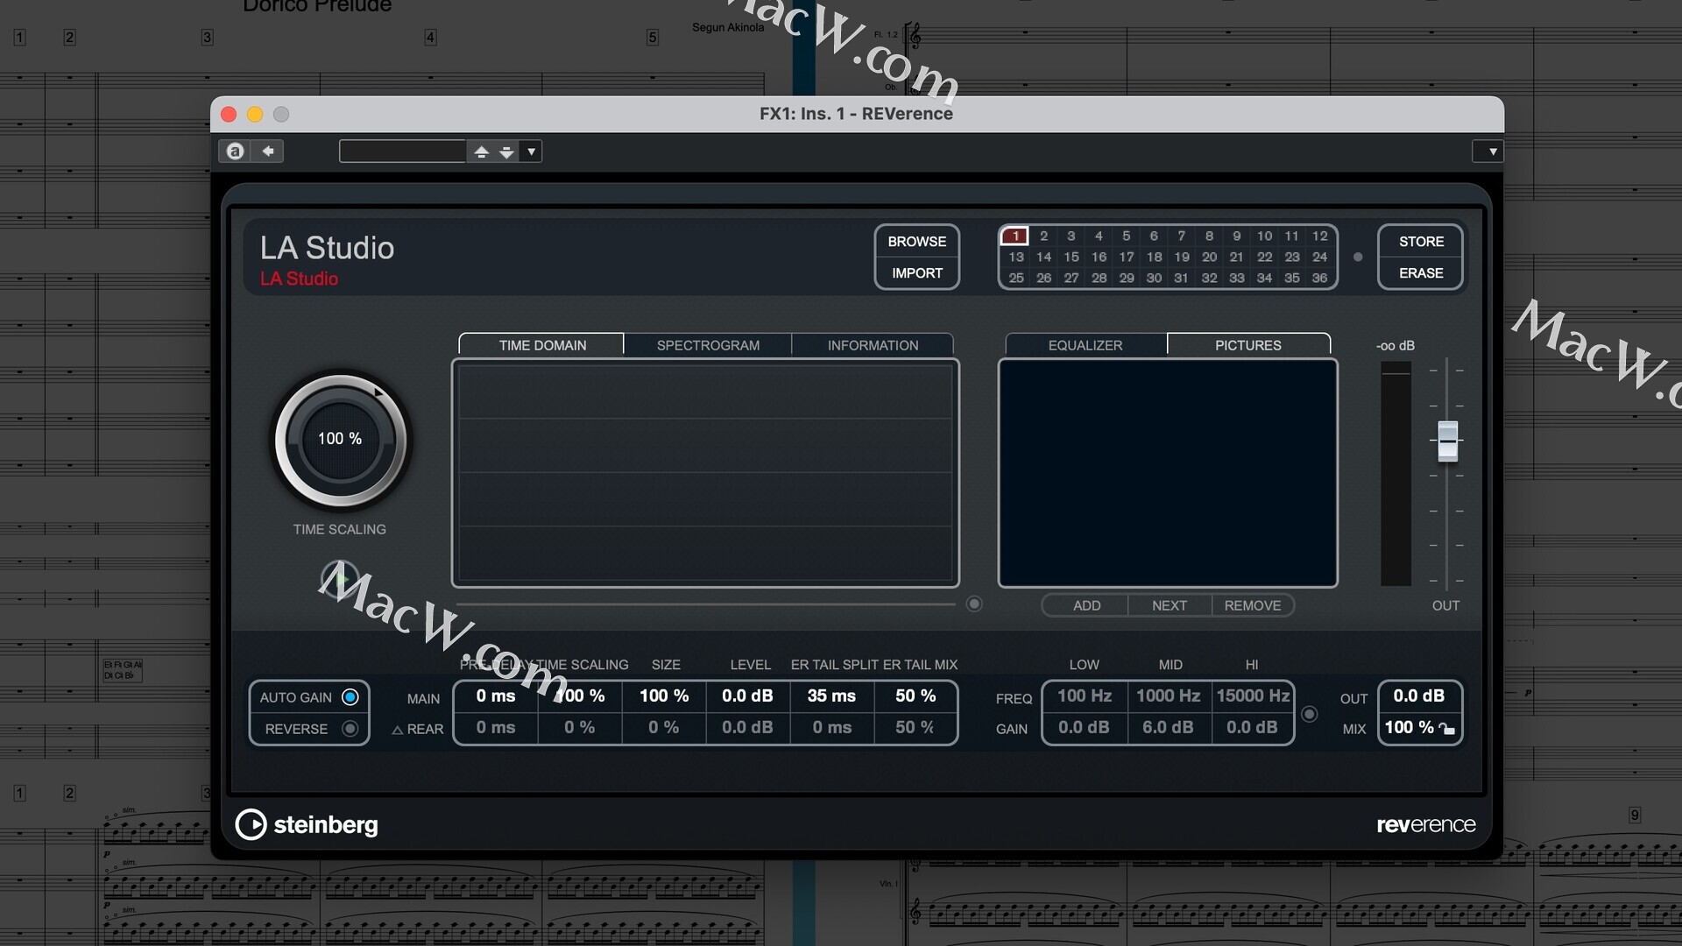This screenshot has width=1682, height=946.
Task: Enable the REVERSE radio toggle
Action: point(350,729)
